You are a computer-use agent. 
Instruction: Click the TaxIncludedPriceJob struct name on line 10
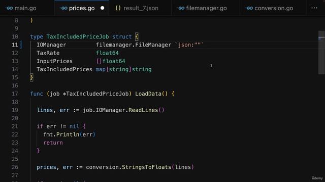coord(78,37)
